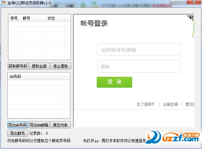
Task: Export QQ numbers with 导出QQ号码
Action: point(18,125)
